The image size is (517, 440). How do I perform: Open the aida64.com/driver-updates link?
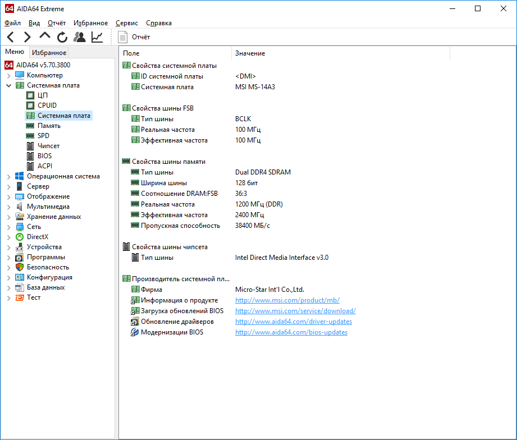pyautogui.click(x=294, y=322)
